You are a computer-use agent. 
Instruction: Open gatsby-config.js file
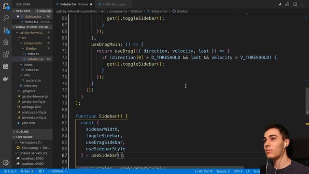click(32, 102)
